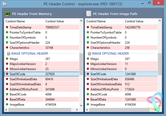Click green dot of SizeOfOptionalHeader in Image Path panel
This screenshot has height=116, width=166.
(88, 42)
